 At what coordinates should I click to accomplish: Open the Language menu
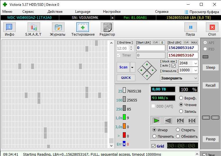click(x=83, y=12)
